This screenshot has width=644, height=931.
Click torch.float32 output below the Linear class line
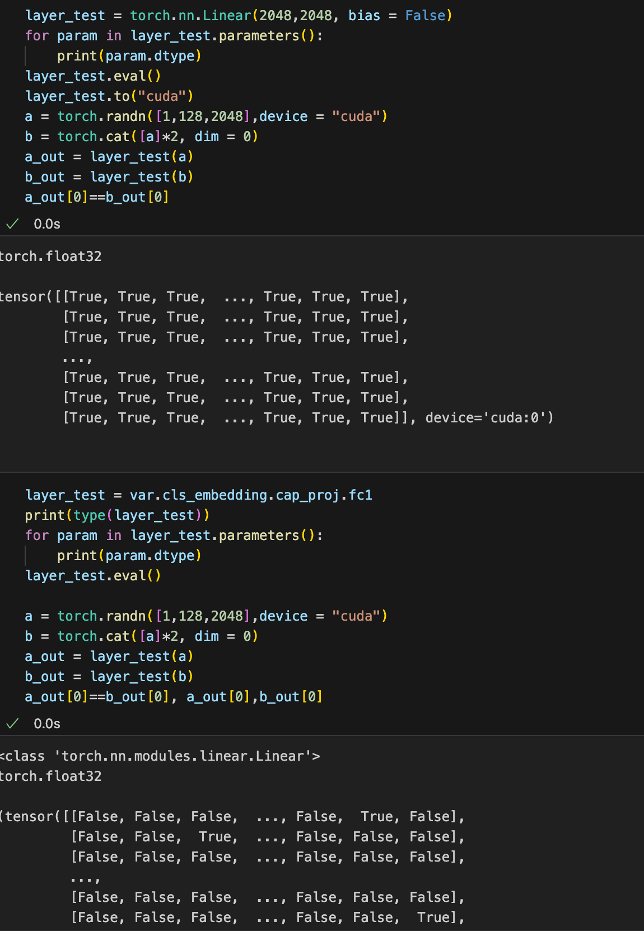[50, 776]
